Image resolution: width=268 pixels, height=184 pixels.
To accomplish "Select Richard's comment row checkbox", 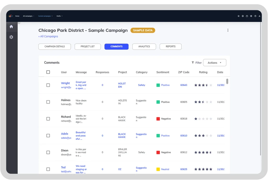I will pos(48,119).
